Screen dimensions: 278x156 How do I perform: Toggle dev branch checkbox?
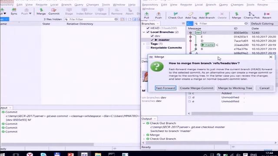[152, 36]
